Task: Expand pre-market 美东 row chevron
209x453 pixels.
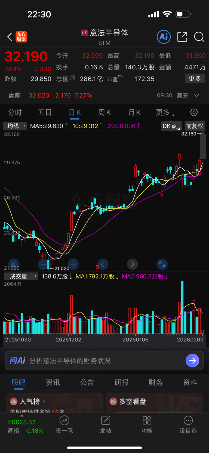Action: [196, 95]
